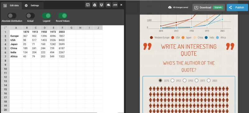Toggle the Actual switch
Viewport: 249px width, 113px height.
tap(30, 16)
